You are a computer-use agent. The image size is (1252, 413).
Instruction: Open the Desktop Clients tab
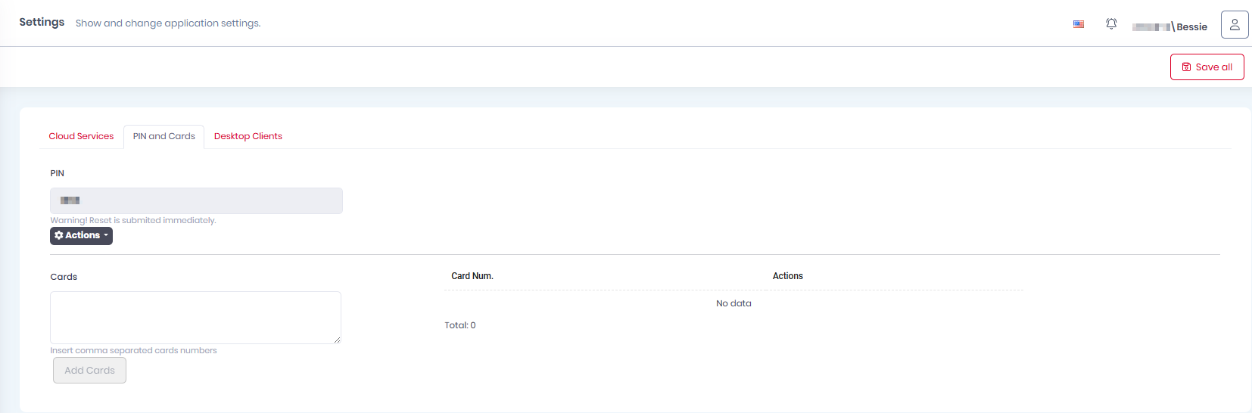248,137
